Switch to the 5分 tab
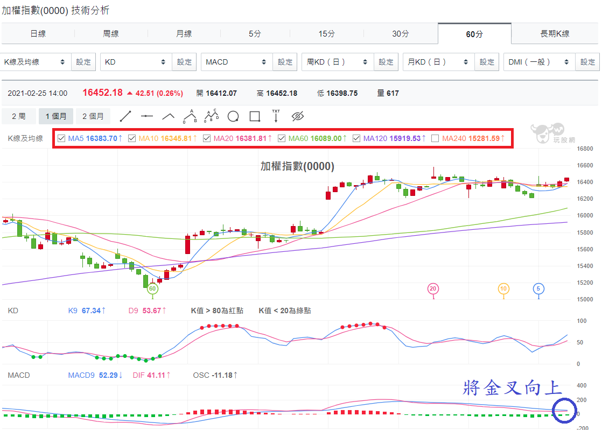The width and height of the screenshot is (609, 430). tap(255, 34)
